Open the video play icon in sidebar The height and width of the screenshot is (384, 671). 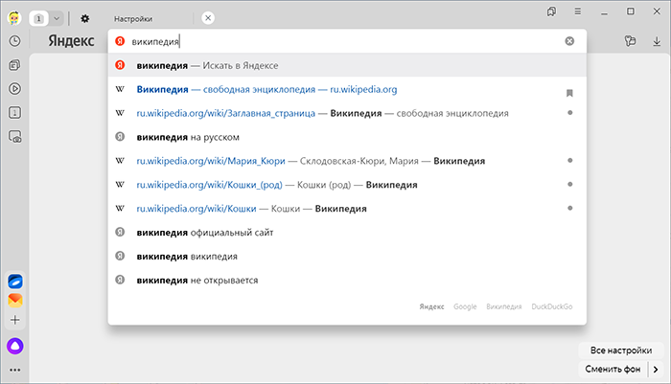coord(15,89)
